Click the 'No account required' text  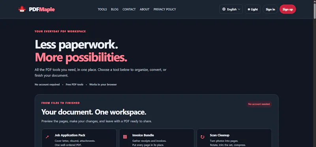coord(47,85)
